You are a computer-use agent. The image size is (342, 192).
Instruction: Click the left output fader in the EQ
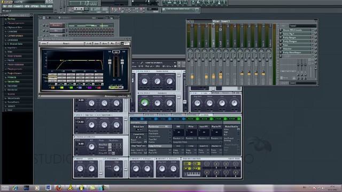110,62
